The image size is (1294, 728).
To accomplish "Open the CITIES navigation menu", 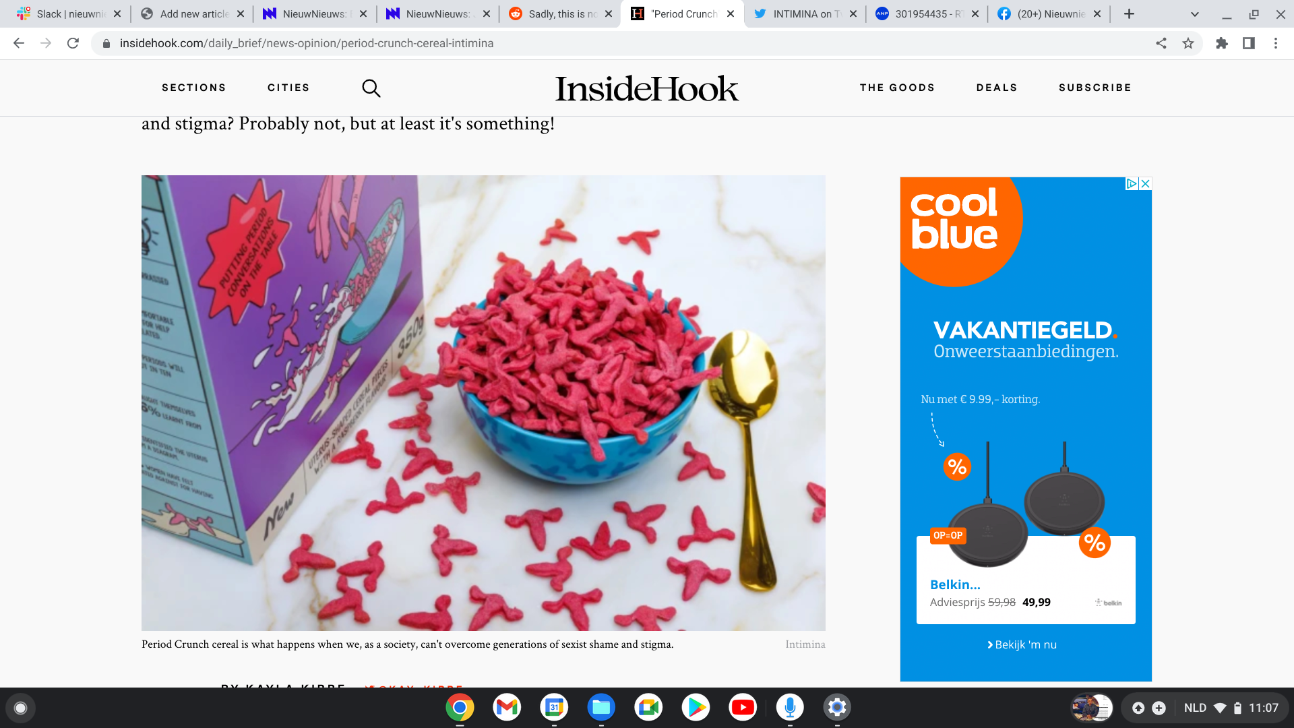I will point(288,88).
